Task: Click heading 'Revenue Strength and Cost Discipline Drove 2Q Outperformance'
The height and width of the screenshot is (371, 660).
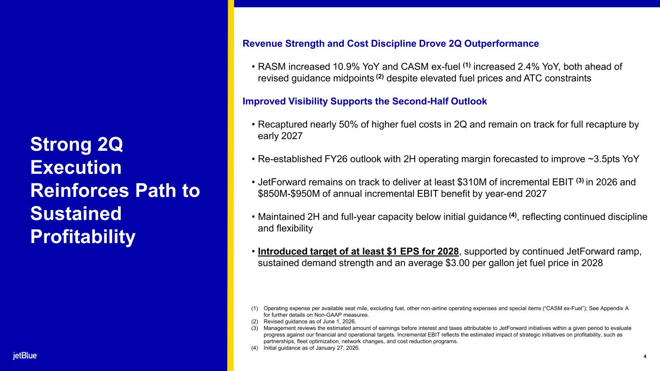Action: (390, 43)
